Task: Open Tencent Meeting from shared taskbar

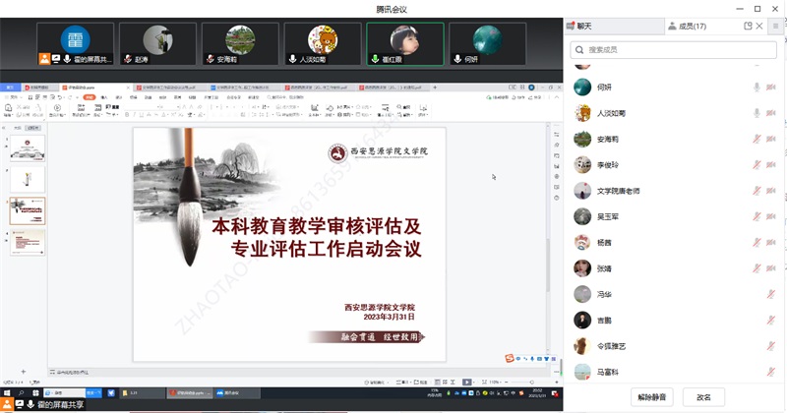Action: click(237, 393)
